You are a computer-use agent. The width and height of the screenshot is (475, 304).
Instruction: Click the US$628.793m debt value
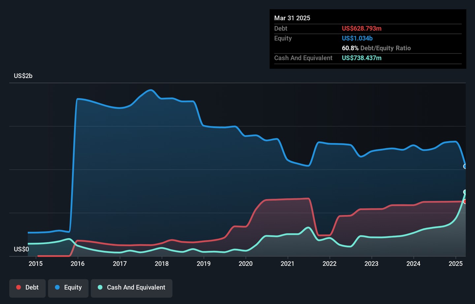tap(362, 29)
